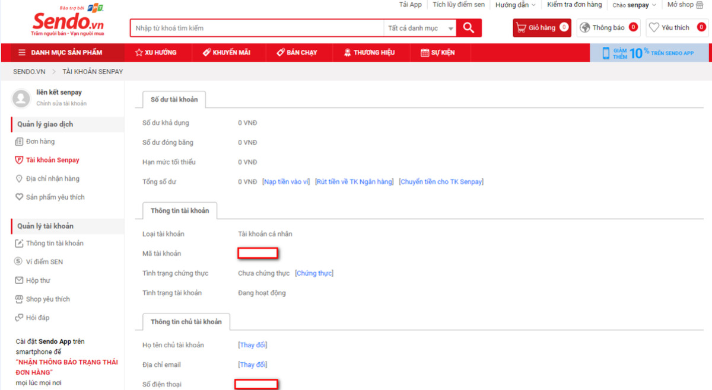Click Chỉnh sửa tài khoản link
This screenshot has width=712, height=390.
point(62,104)
